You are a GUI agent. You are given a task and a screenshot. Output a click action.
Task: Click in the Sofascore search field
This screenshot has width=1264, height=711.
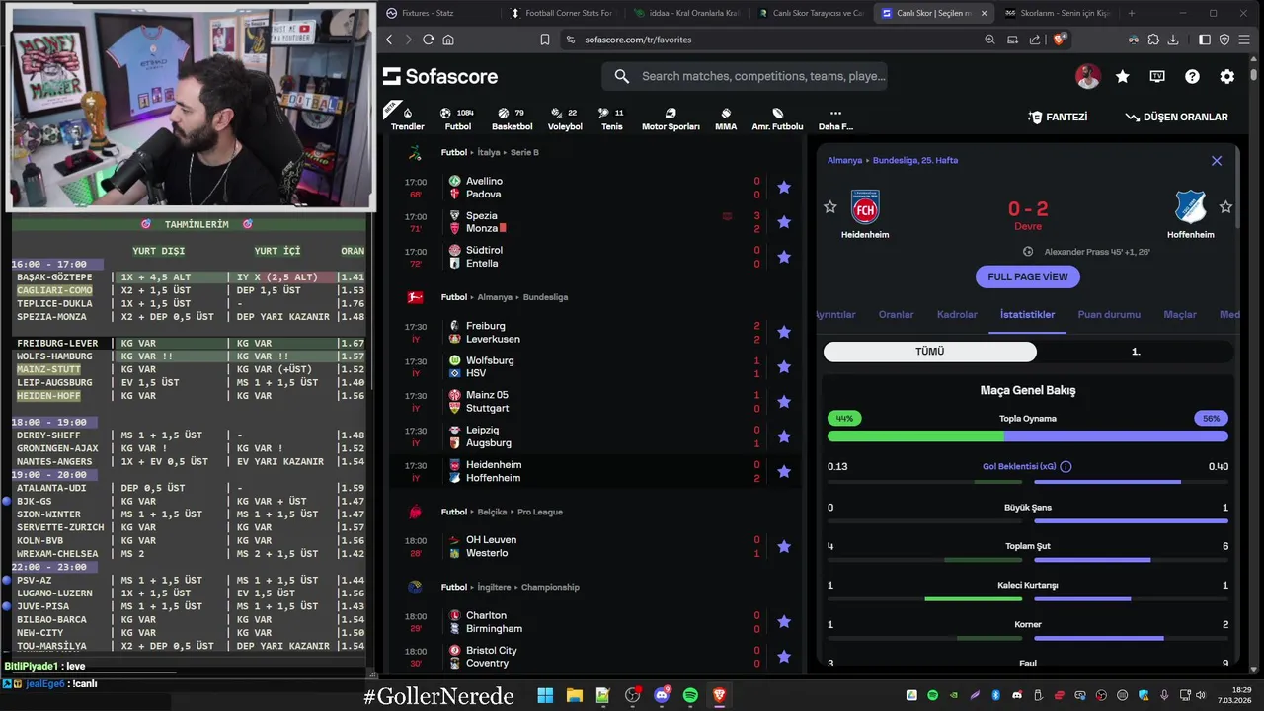point(745,76)
